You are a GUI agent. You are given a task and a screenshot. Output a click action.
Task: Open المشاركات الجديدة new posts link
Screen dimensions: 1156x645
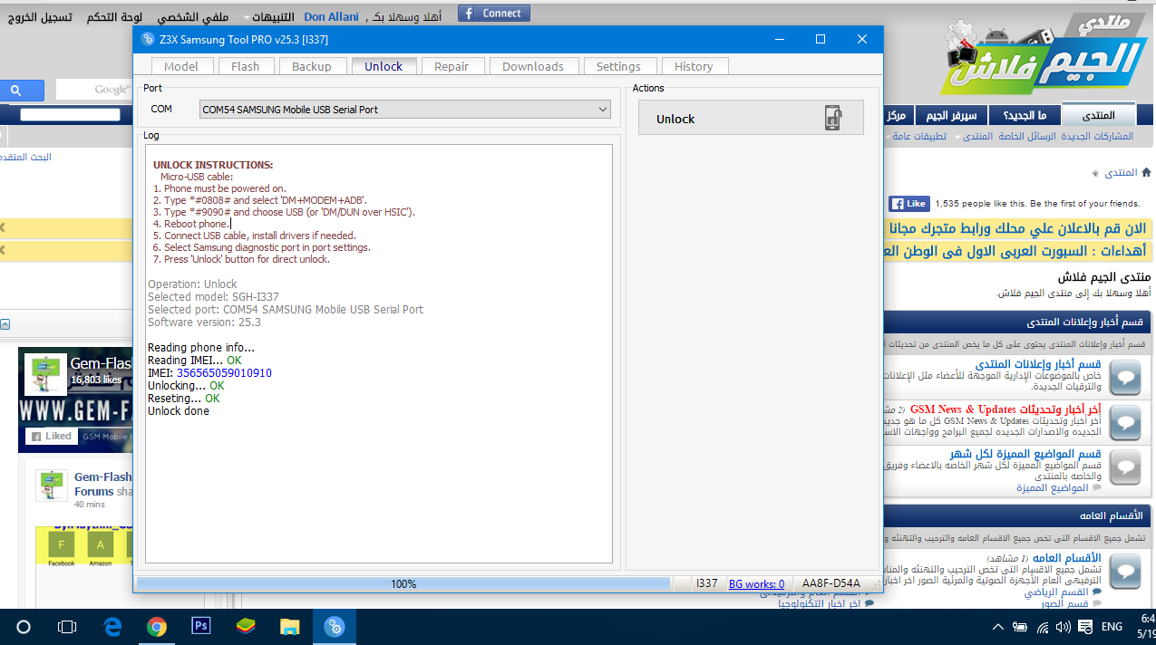tap(1097, 137)
